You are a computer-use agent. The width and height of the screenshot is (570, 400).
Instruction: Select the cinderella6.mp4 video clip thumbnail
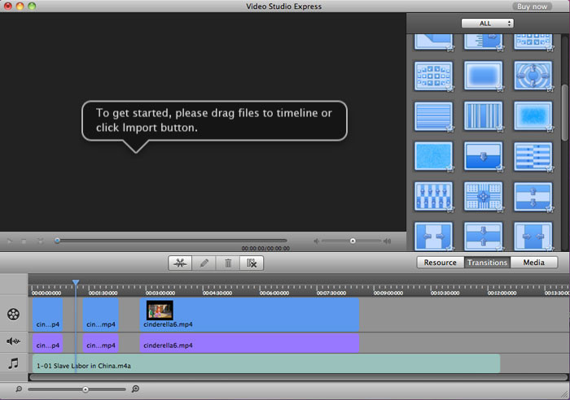160,310
